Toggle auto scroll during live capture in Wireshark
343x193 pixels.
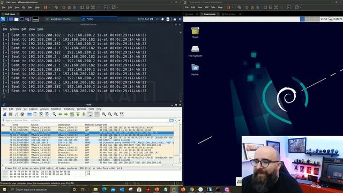pos(90,114)
